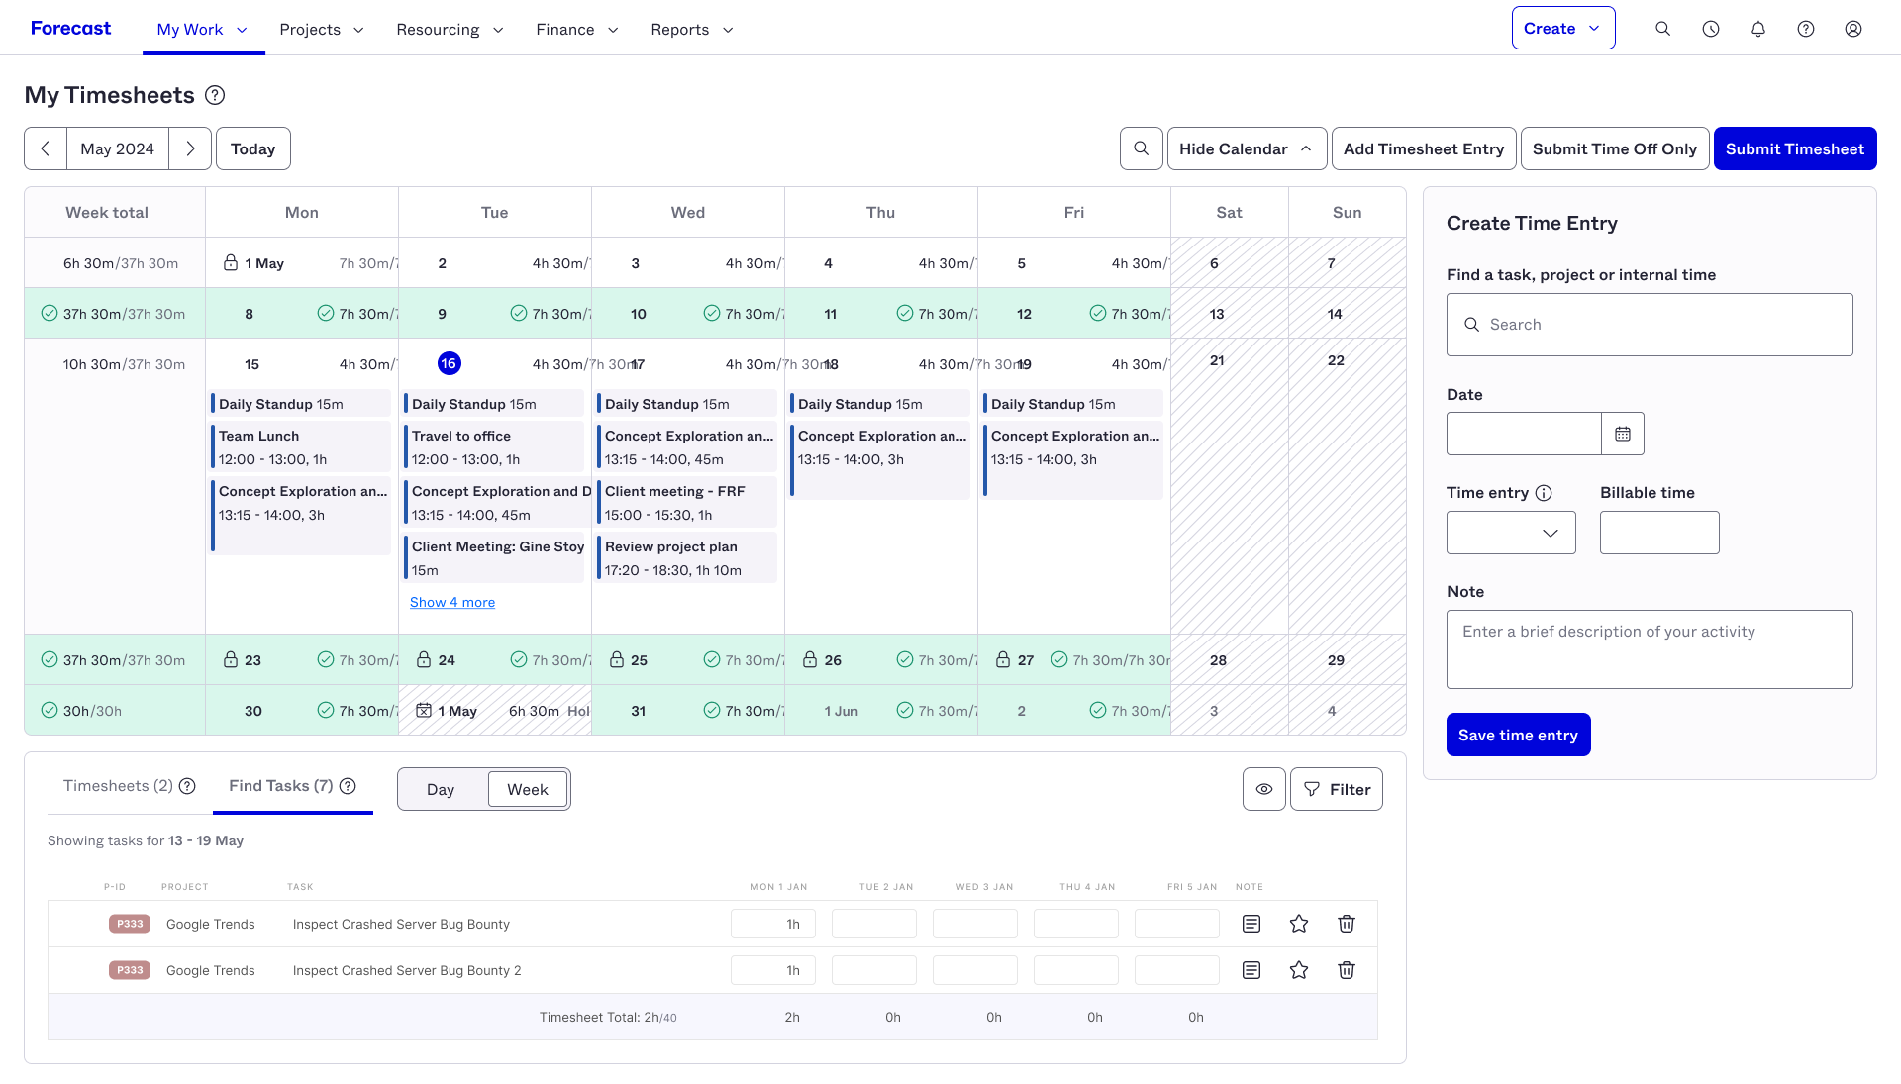The width and height of the screenshot is (1901, 1084).
Task: Open the date picker calendar icon
Action: pos(1623,434)
